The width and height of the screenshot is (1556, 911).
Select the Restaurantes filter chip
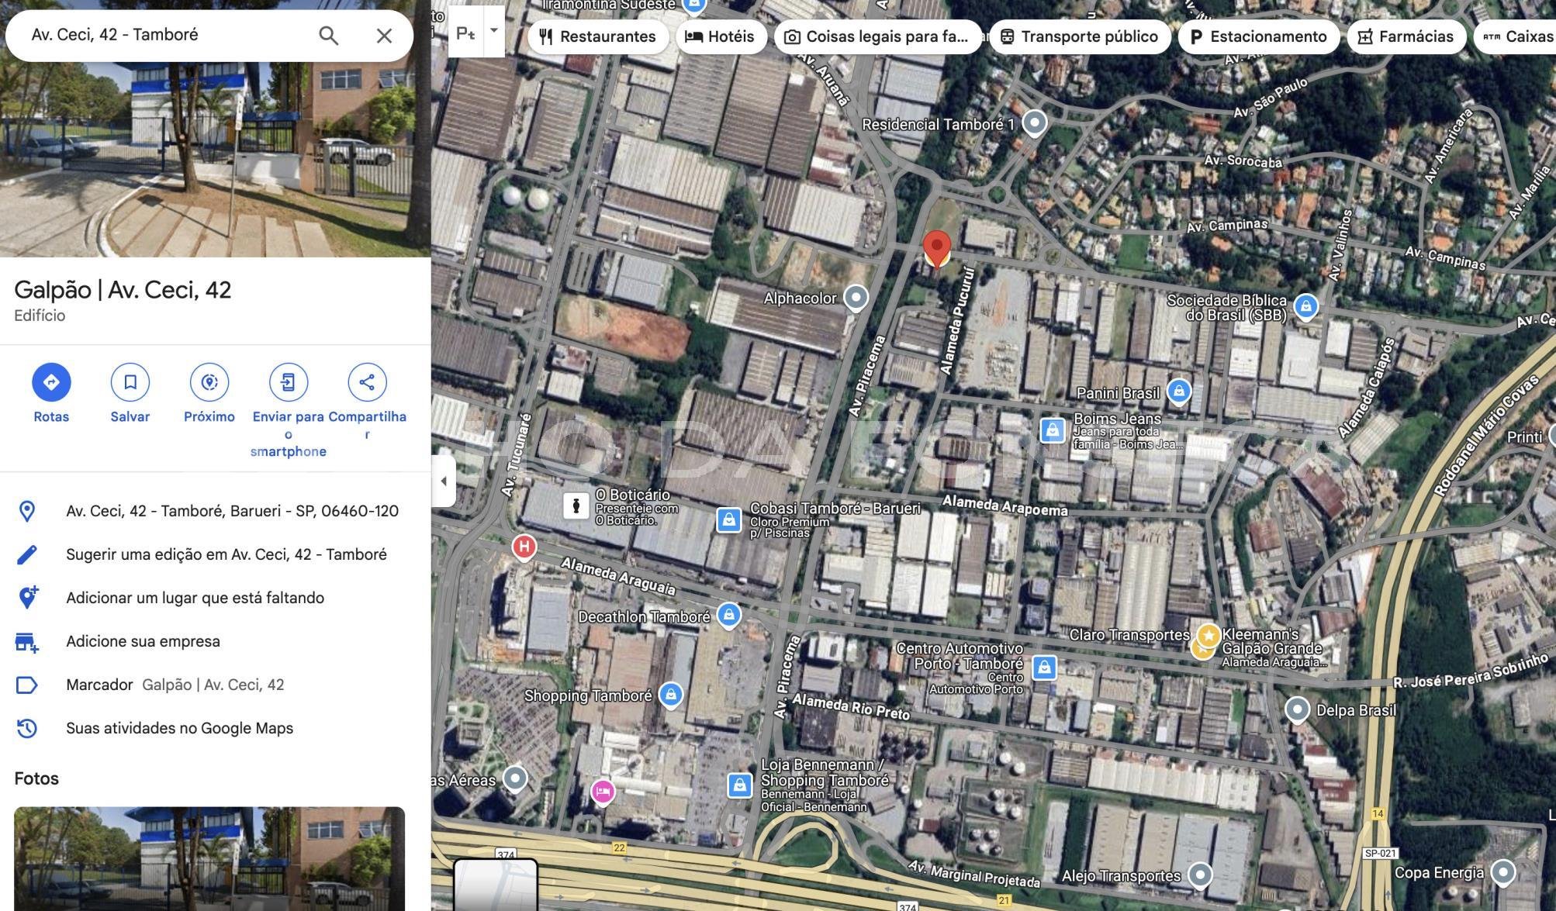[597, 36]
